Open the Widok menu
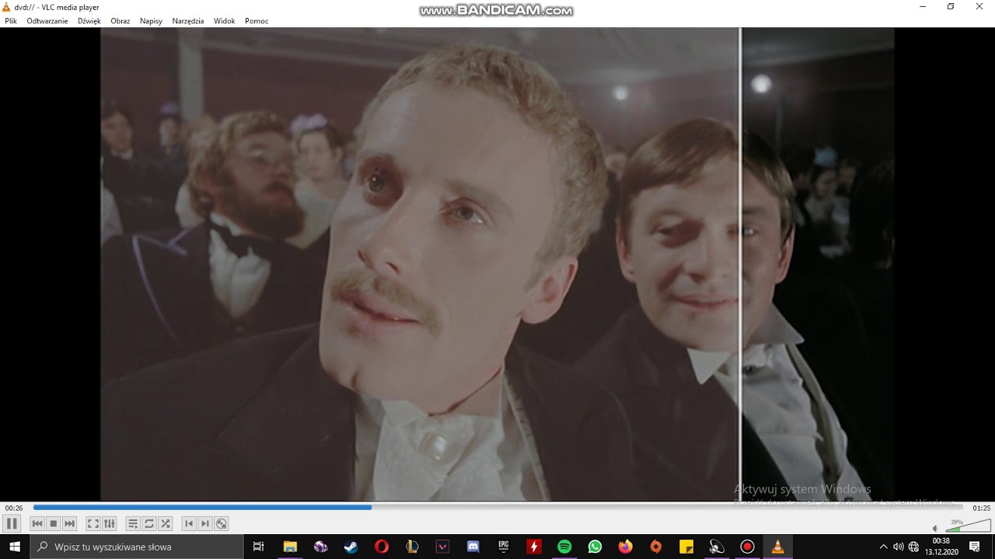This screenshot has width=995, height=559. (225, 21)
